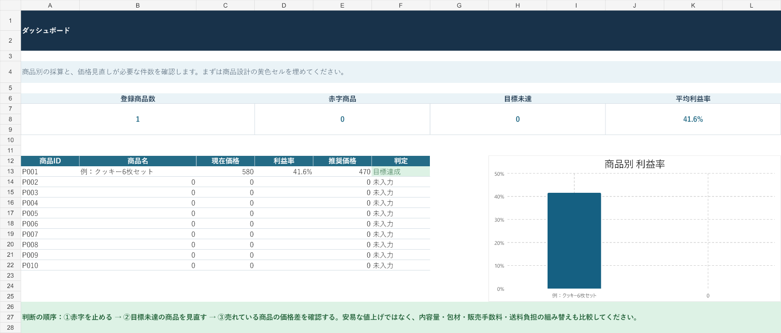Select cell P004
The height and width of the screenshot is (333, 781).
tap(50, 203)
